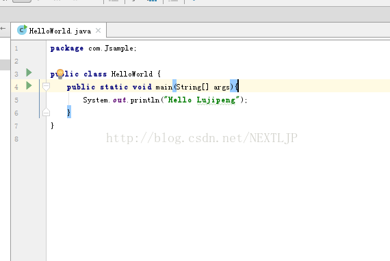Switch to the HelloWorld.java editor tab
The height and width of the screenshot is (261, 390).
coord(59,30)
